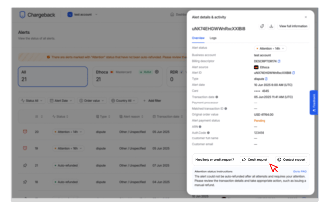Click pin icon on row 21
The image size is (330, 206).
click(25, 165)
